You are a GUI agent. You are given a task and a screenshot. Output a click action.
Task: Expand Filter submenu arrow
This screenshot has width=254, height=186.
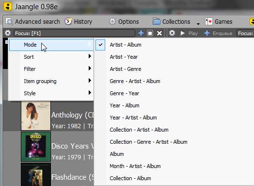coord(90,68)
